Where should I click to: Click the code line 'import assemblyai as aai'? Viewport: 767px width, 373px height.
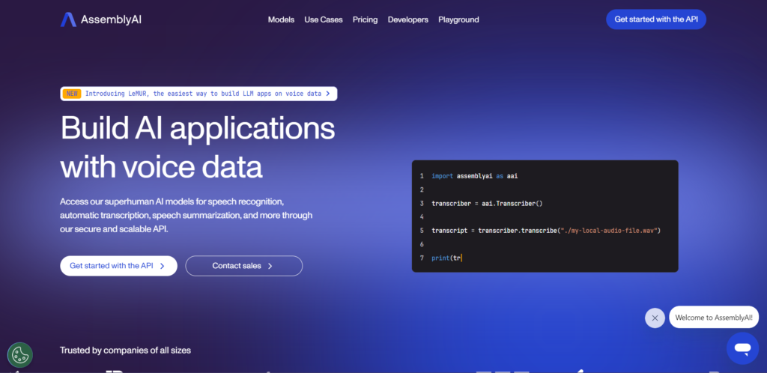pyautogui.click(x=474, y=176)
